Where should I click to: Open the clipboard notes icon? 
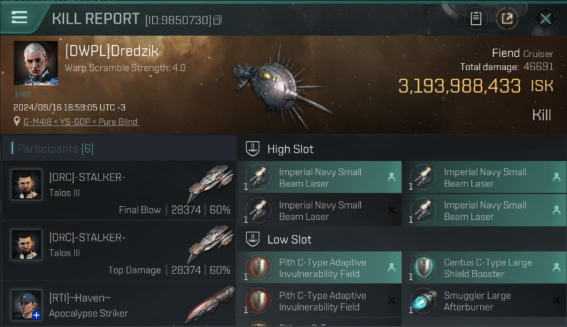tap(475, 19)
